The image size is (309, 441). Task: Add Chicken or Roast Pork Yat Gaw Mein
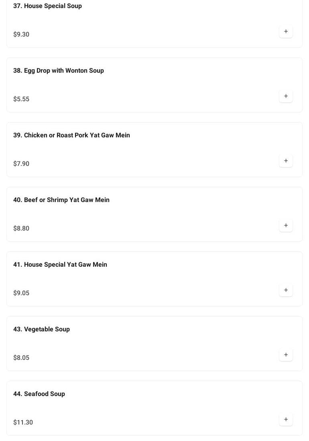286,161
